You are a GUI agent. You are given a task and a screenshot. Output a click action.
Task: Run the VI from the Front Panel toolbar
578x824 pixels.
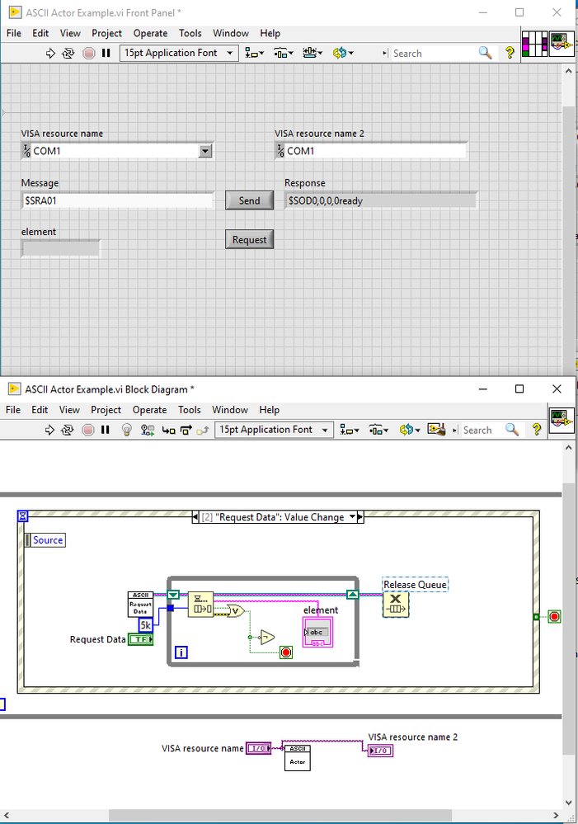coord(50,53)
